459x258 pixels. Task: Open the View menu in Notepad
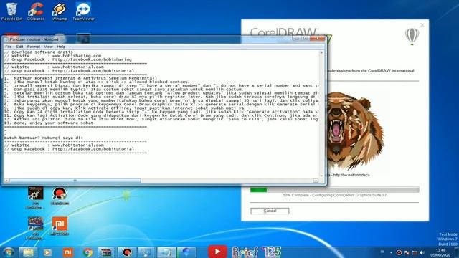coord(48,47)
